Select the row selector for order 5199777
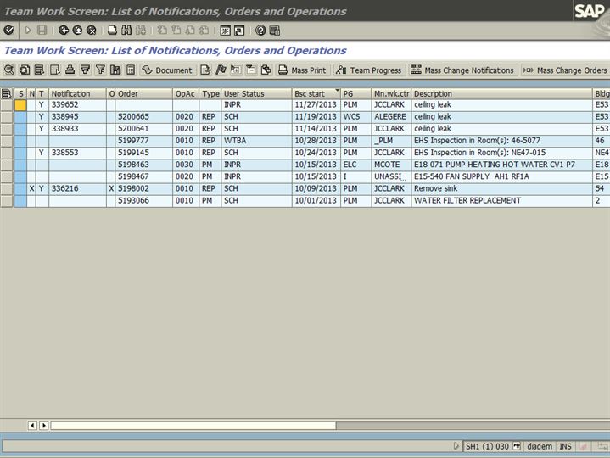 click(7, 141)
